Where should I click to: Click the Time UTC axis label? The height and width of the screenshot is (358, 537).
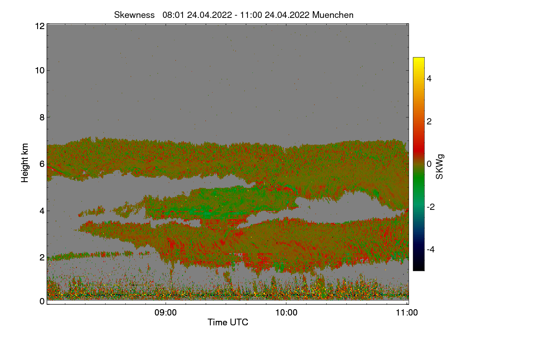click(x=228, y=322)
